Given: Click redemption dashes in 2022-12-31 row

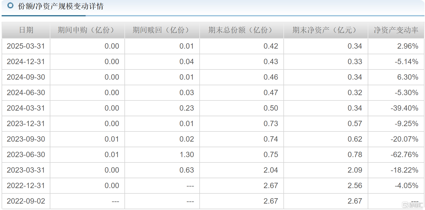Looking at the screenshot, I should 190,186.
